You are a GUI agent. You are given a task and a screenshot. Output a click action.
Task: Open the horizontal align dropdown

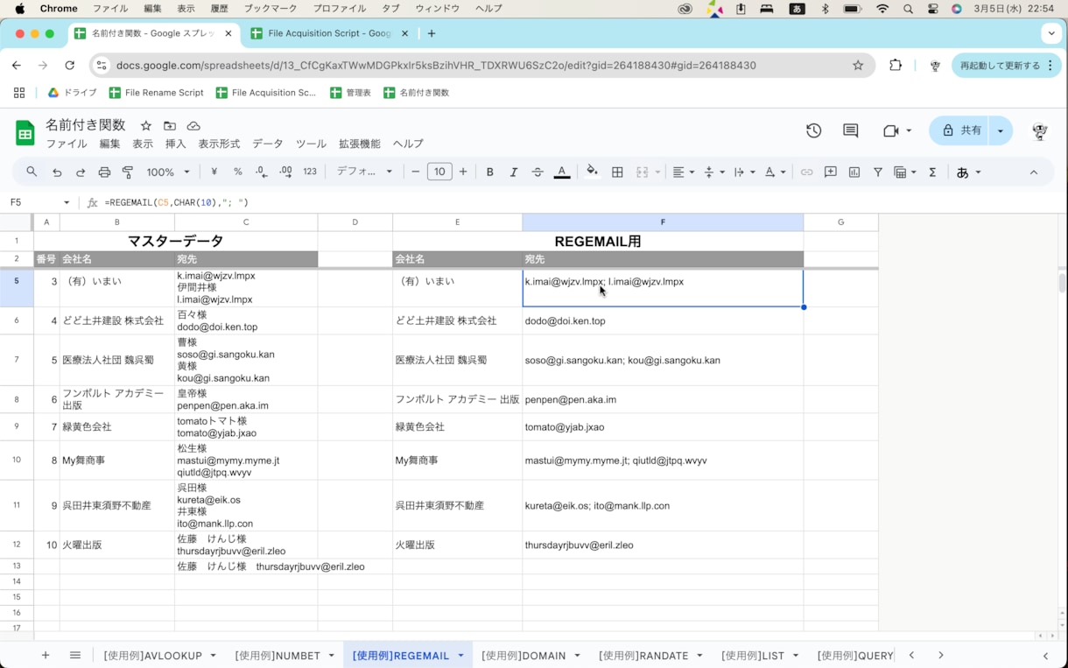(x=683, y=172)
